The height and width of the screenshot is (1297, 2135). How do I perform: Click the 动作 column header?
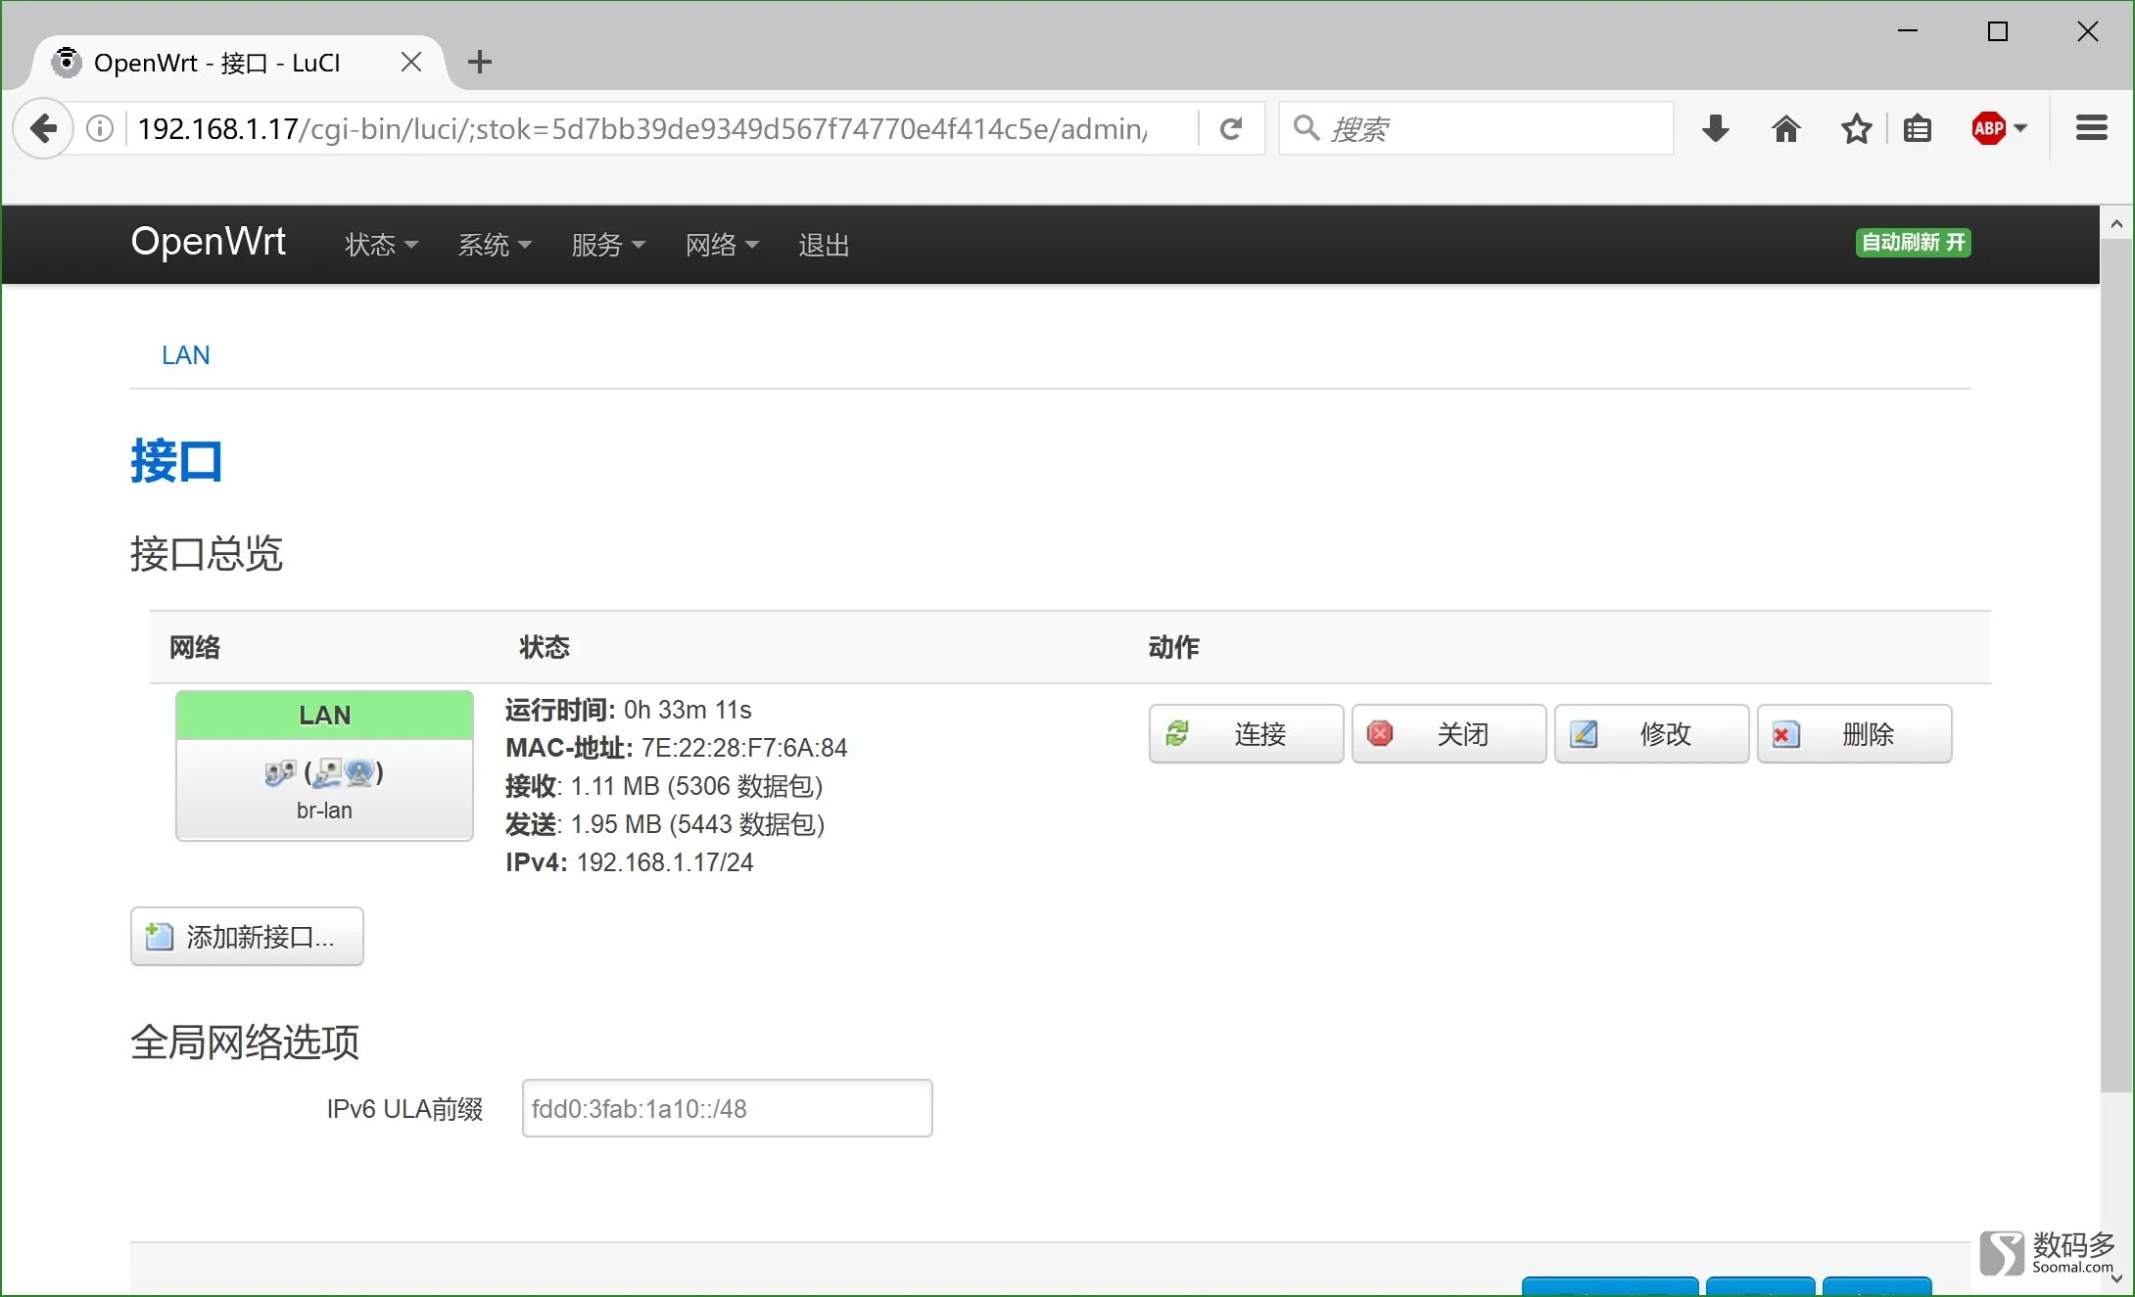pyautogui.click(x=1174, y=647)
